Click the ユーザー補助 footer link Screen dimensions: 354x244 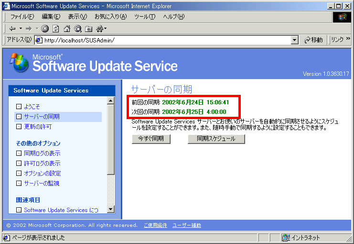pos(187,225)
